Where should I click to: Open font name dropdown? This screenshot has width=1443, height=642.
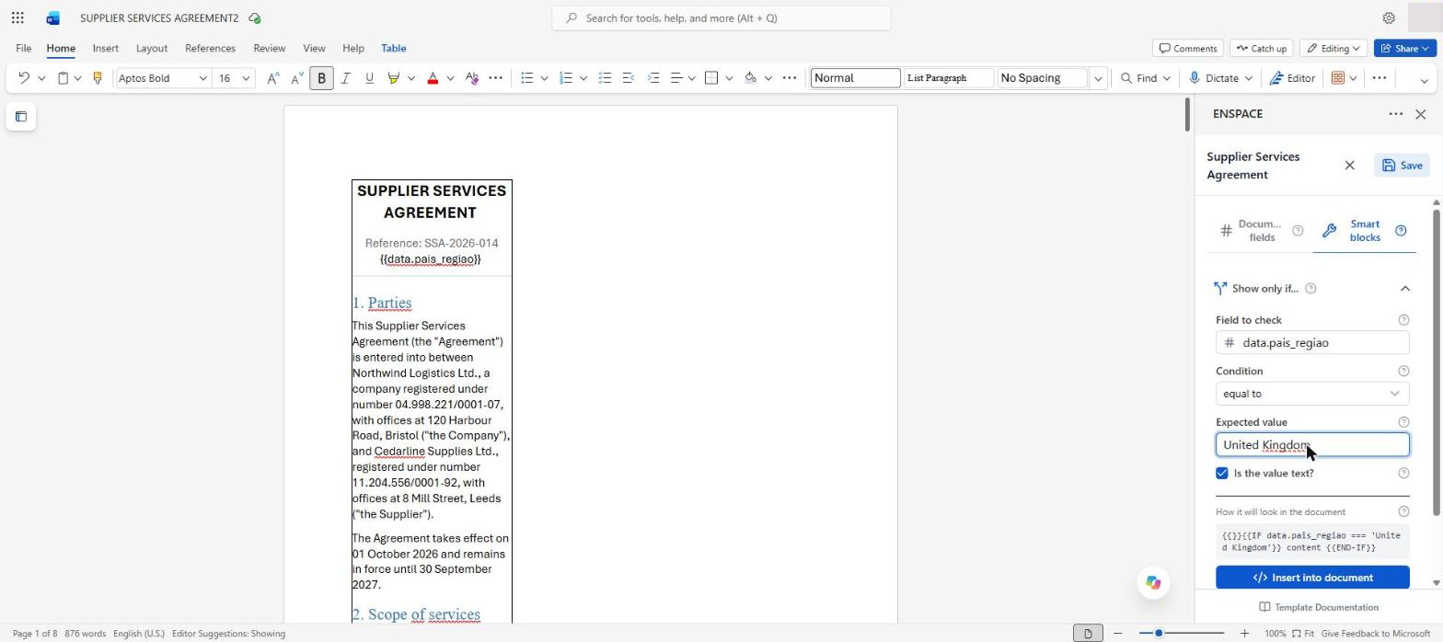pos(202,78)
